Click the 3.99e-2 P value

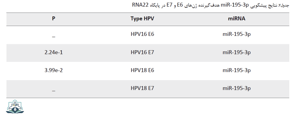click(x=54, y=70)
